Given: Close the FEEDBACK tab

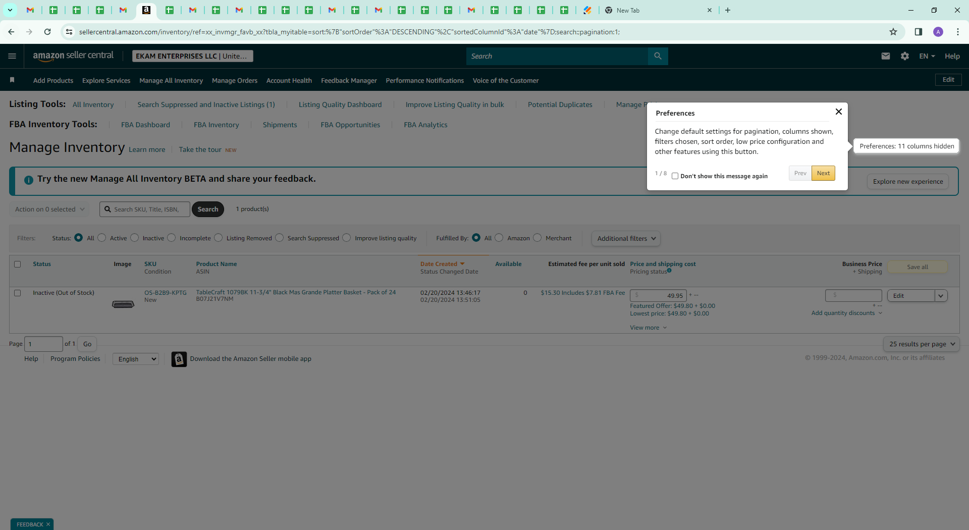Looking at the screenshot, I should 48,524.
